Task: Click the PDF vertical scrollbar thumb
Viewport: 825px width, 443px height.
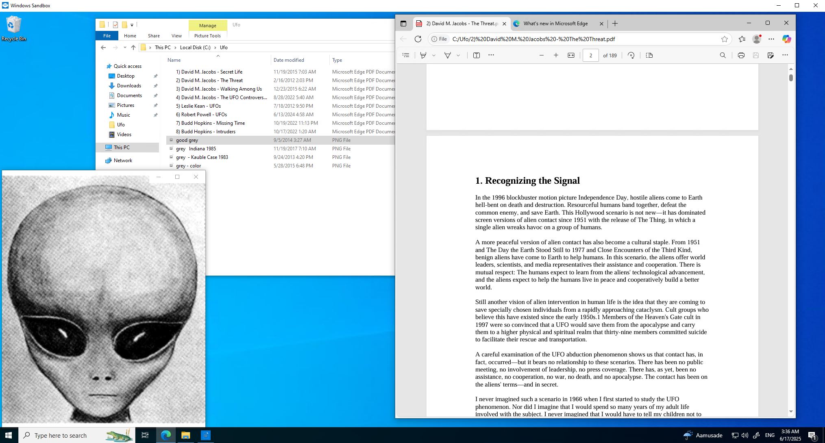Action: pyautogui.click(x=791, y=78)
